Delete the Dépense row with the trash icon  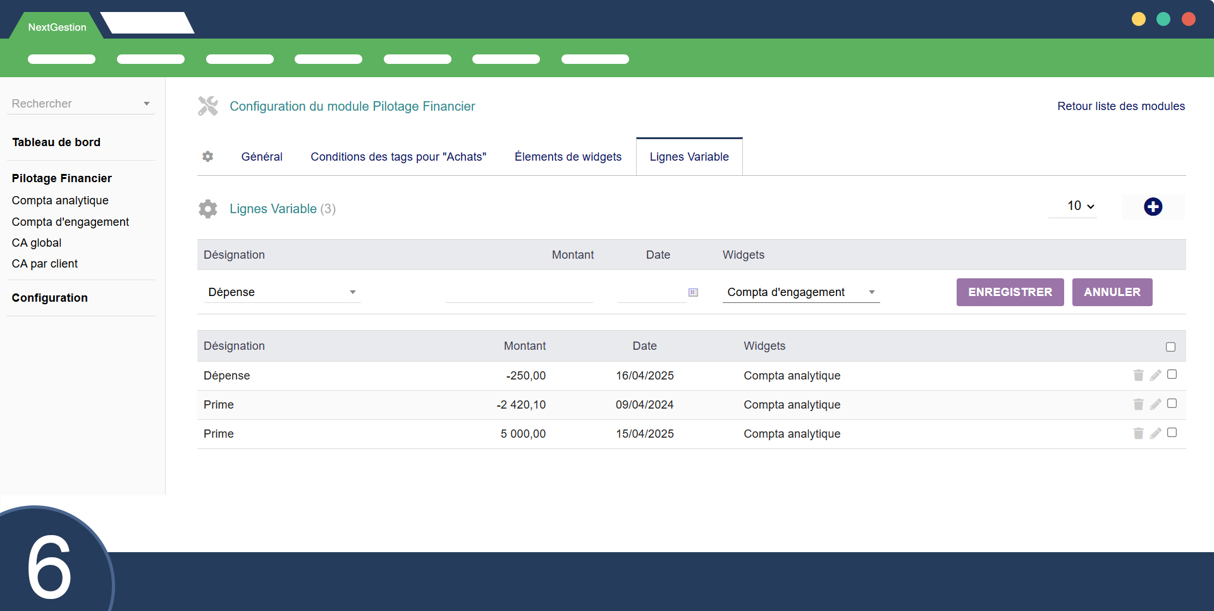point(1138,376)
